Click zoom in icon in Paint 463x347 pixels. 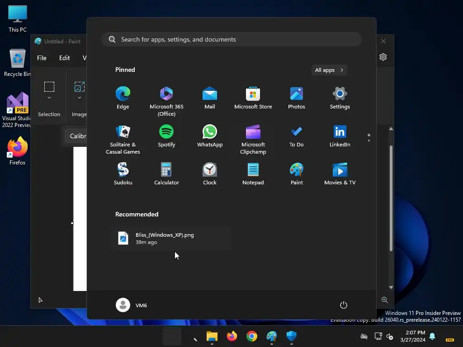384,300
